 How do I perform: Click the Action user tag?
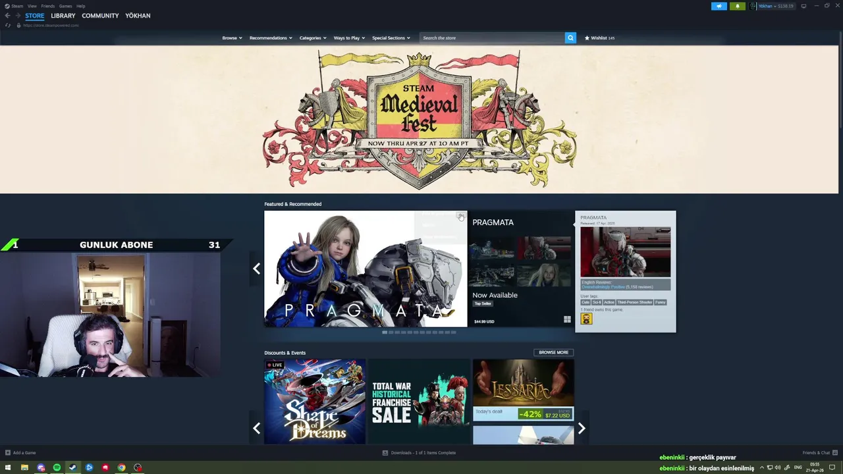609,302
